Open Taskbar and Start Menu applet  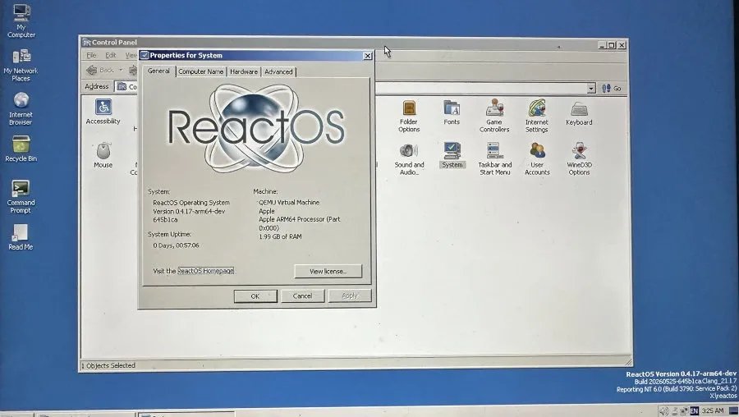point(494,159)
